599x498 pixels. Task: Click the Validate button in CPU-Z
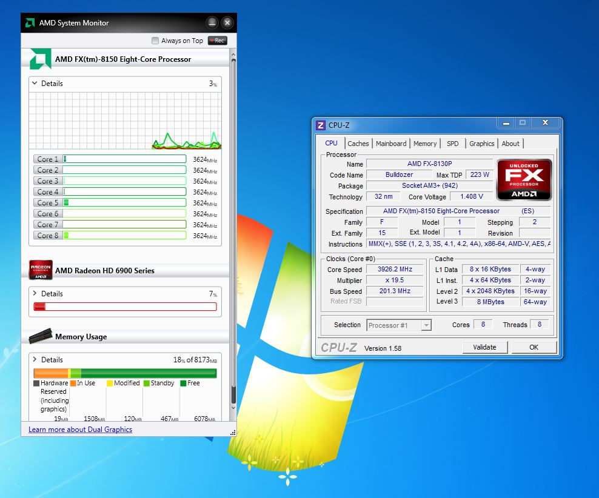coord(485,347)
